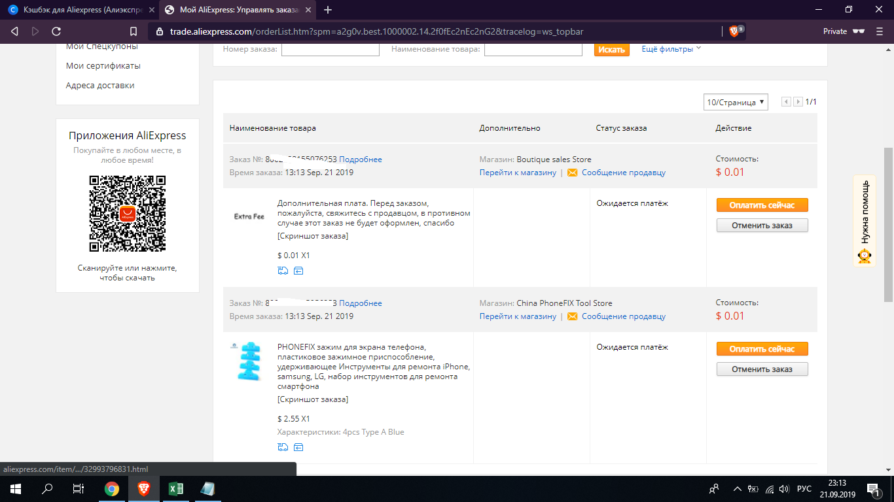Click the Brave icon in the taskbar

tap(143, 489)
